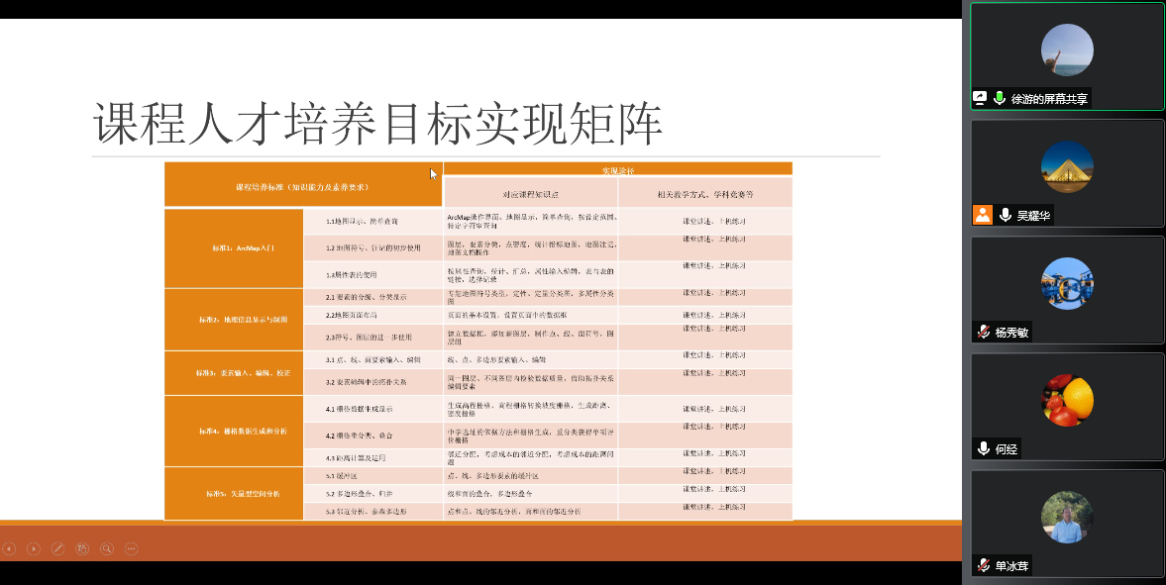Advance to next slide with arrow button
1166x585 pixels.
click(34, 548)
